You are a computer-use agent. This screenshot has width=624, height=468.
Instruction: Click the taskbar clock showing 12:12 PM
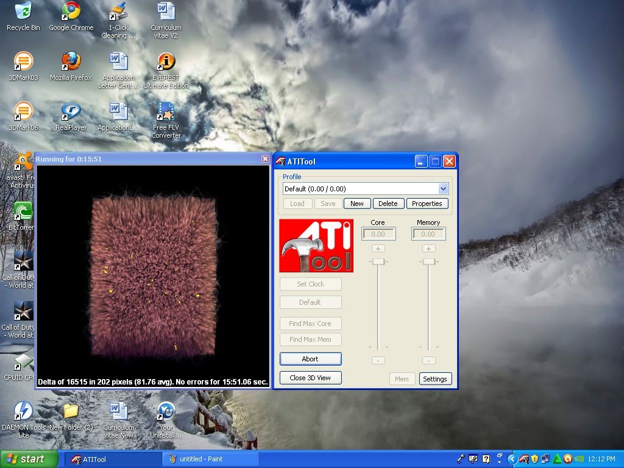pyautogui.click(x=601, y=459)
